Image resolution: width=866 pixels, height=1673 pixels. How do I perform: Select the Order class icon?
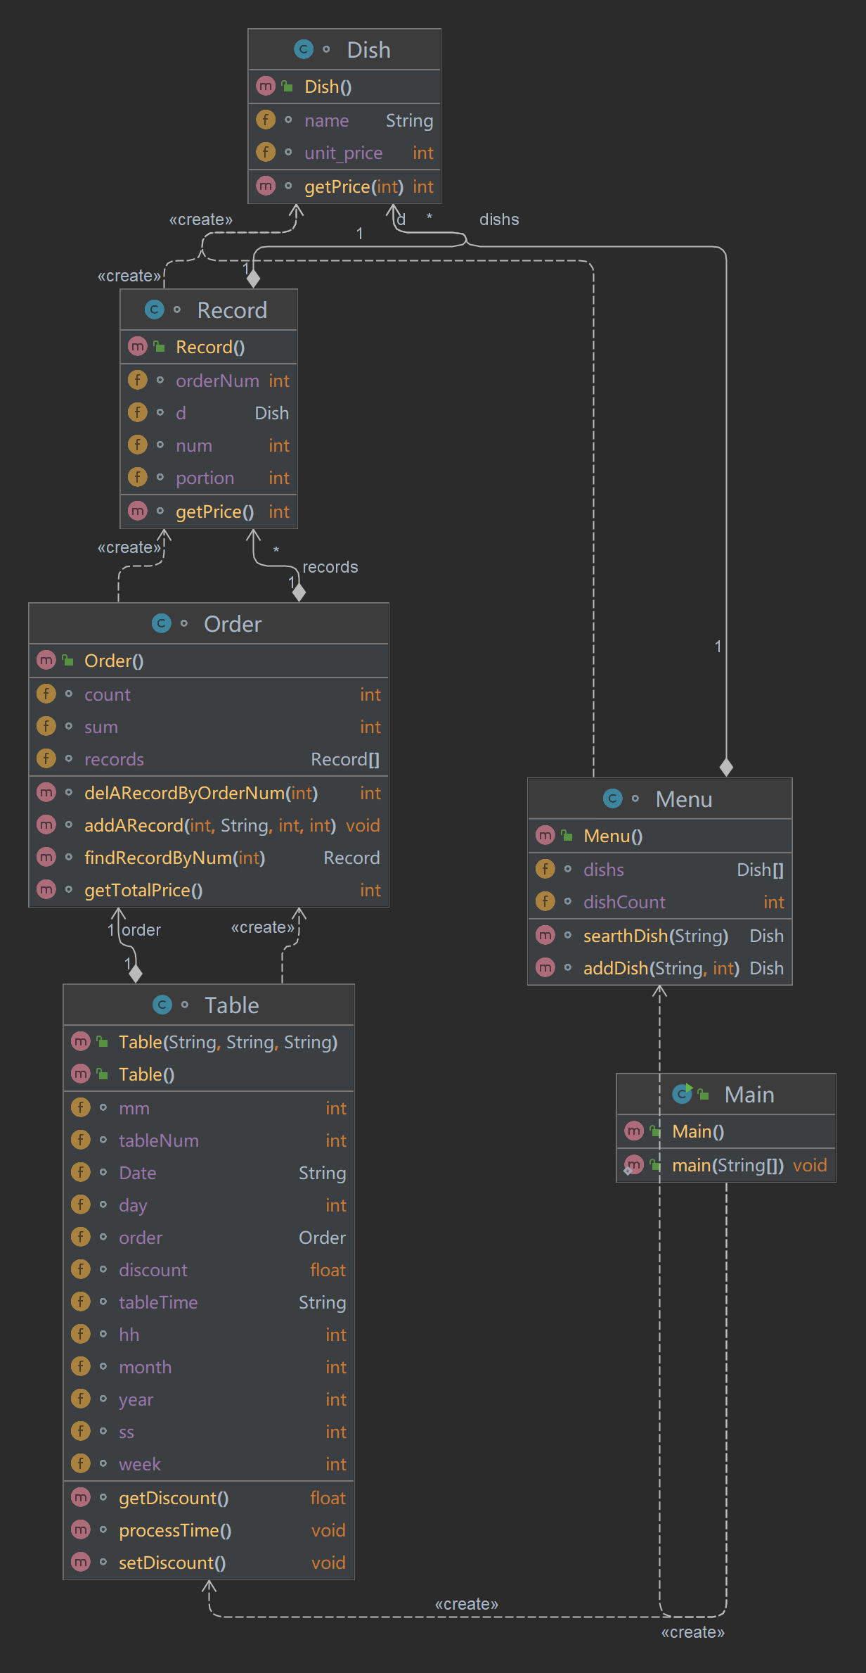click(x=162, y=623)
